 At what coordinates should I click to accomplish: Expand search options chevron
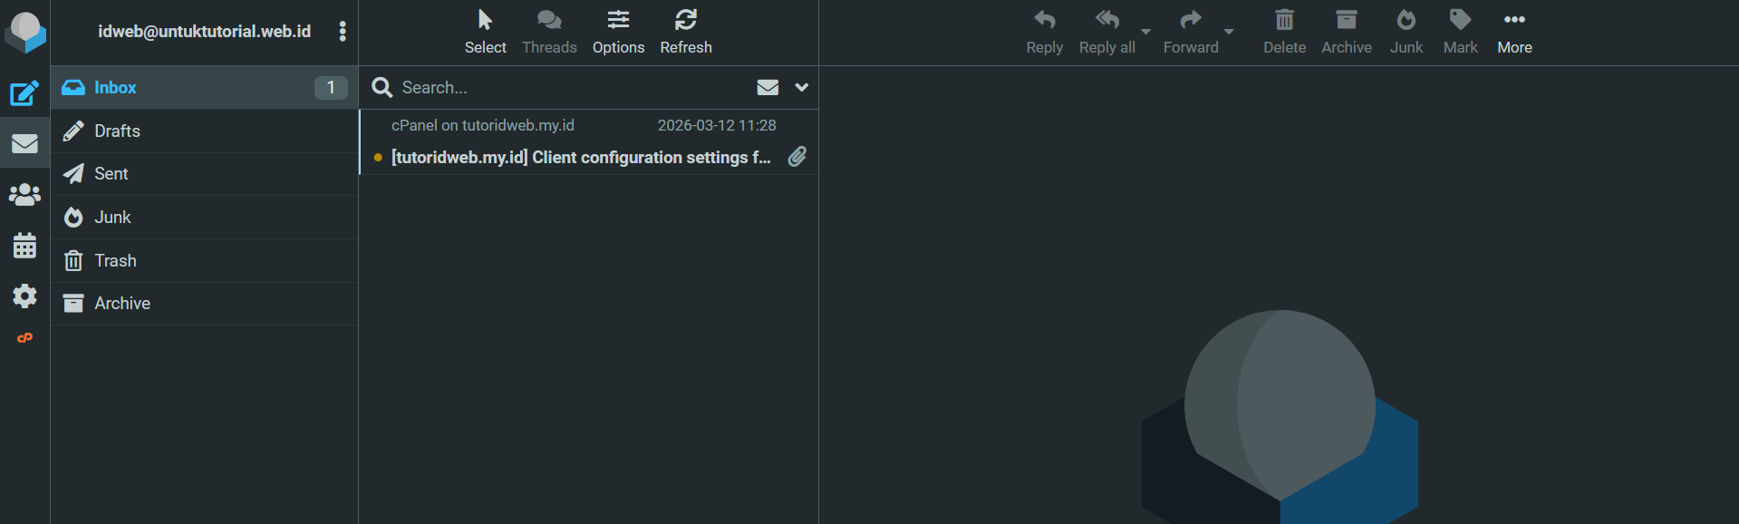click(x=802, y=87)
